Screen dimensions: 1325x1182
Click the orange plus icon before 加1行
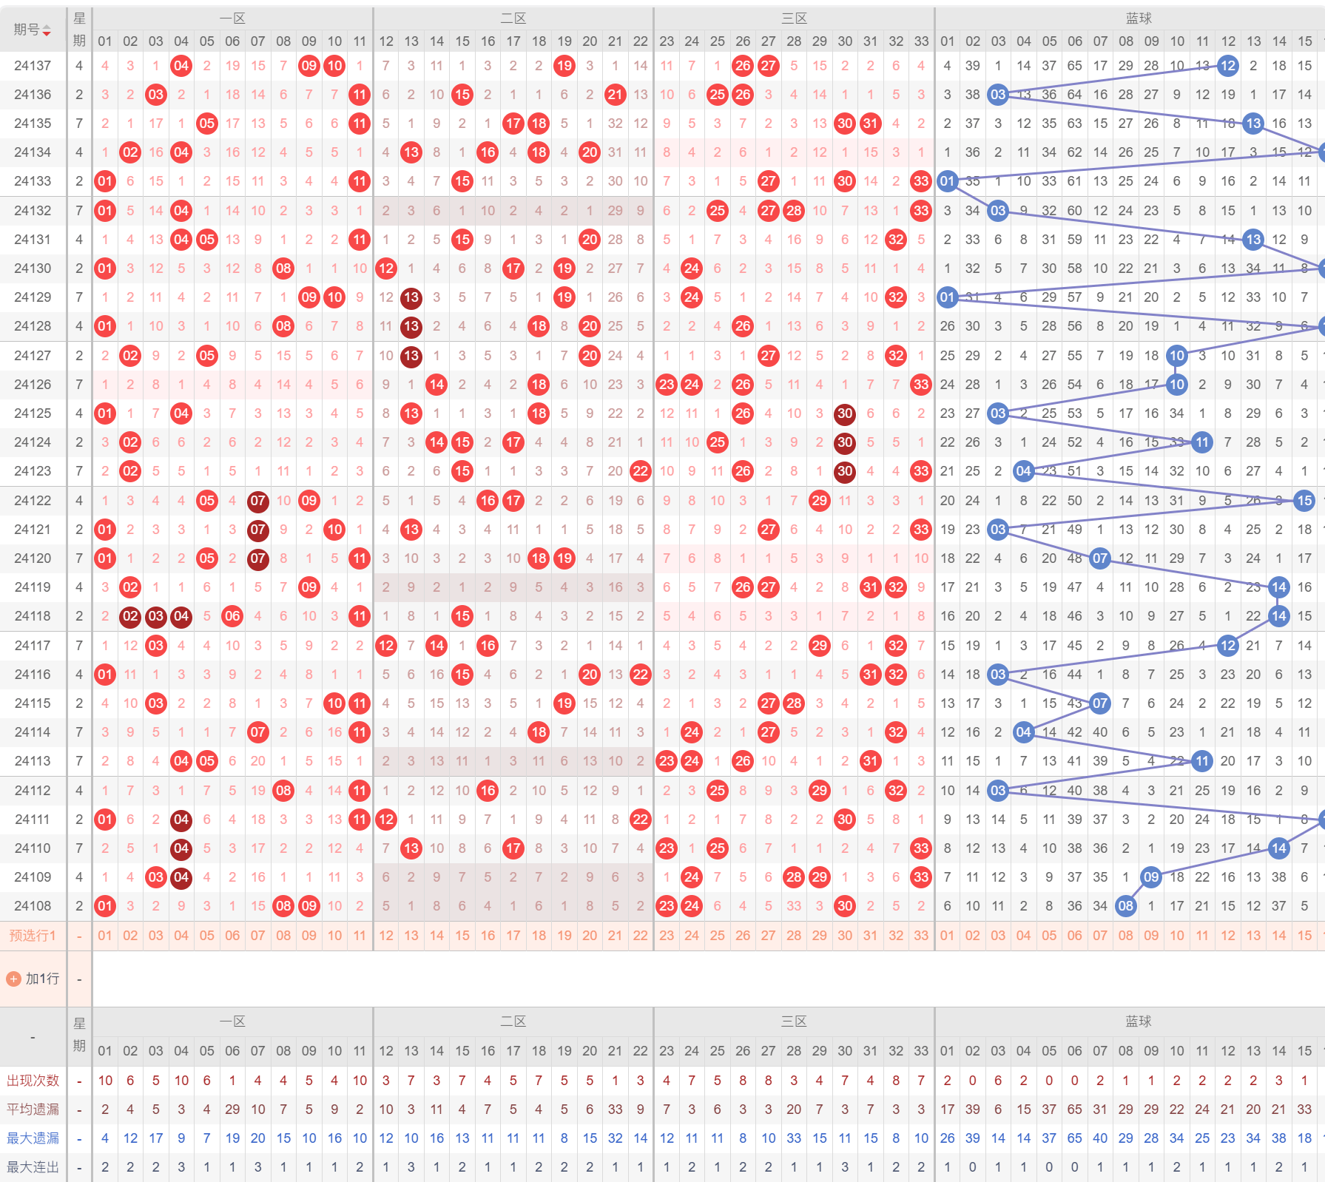pos(13,979)
